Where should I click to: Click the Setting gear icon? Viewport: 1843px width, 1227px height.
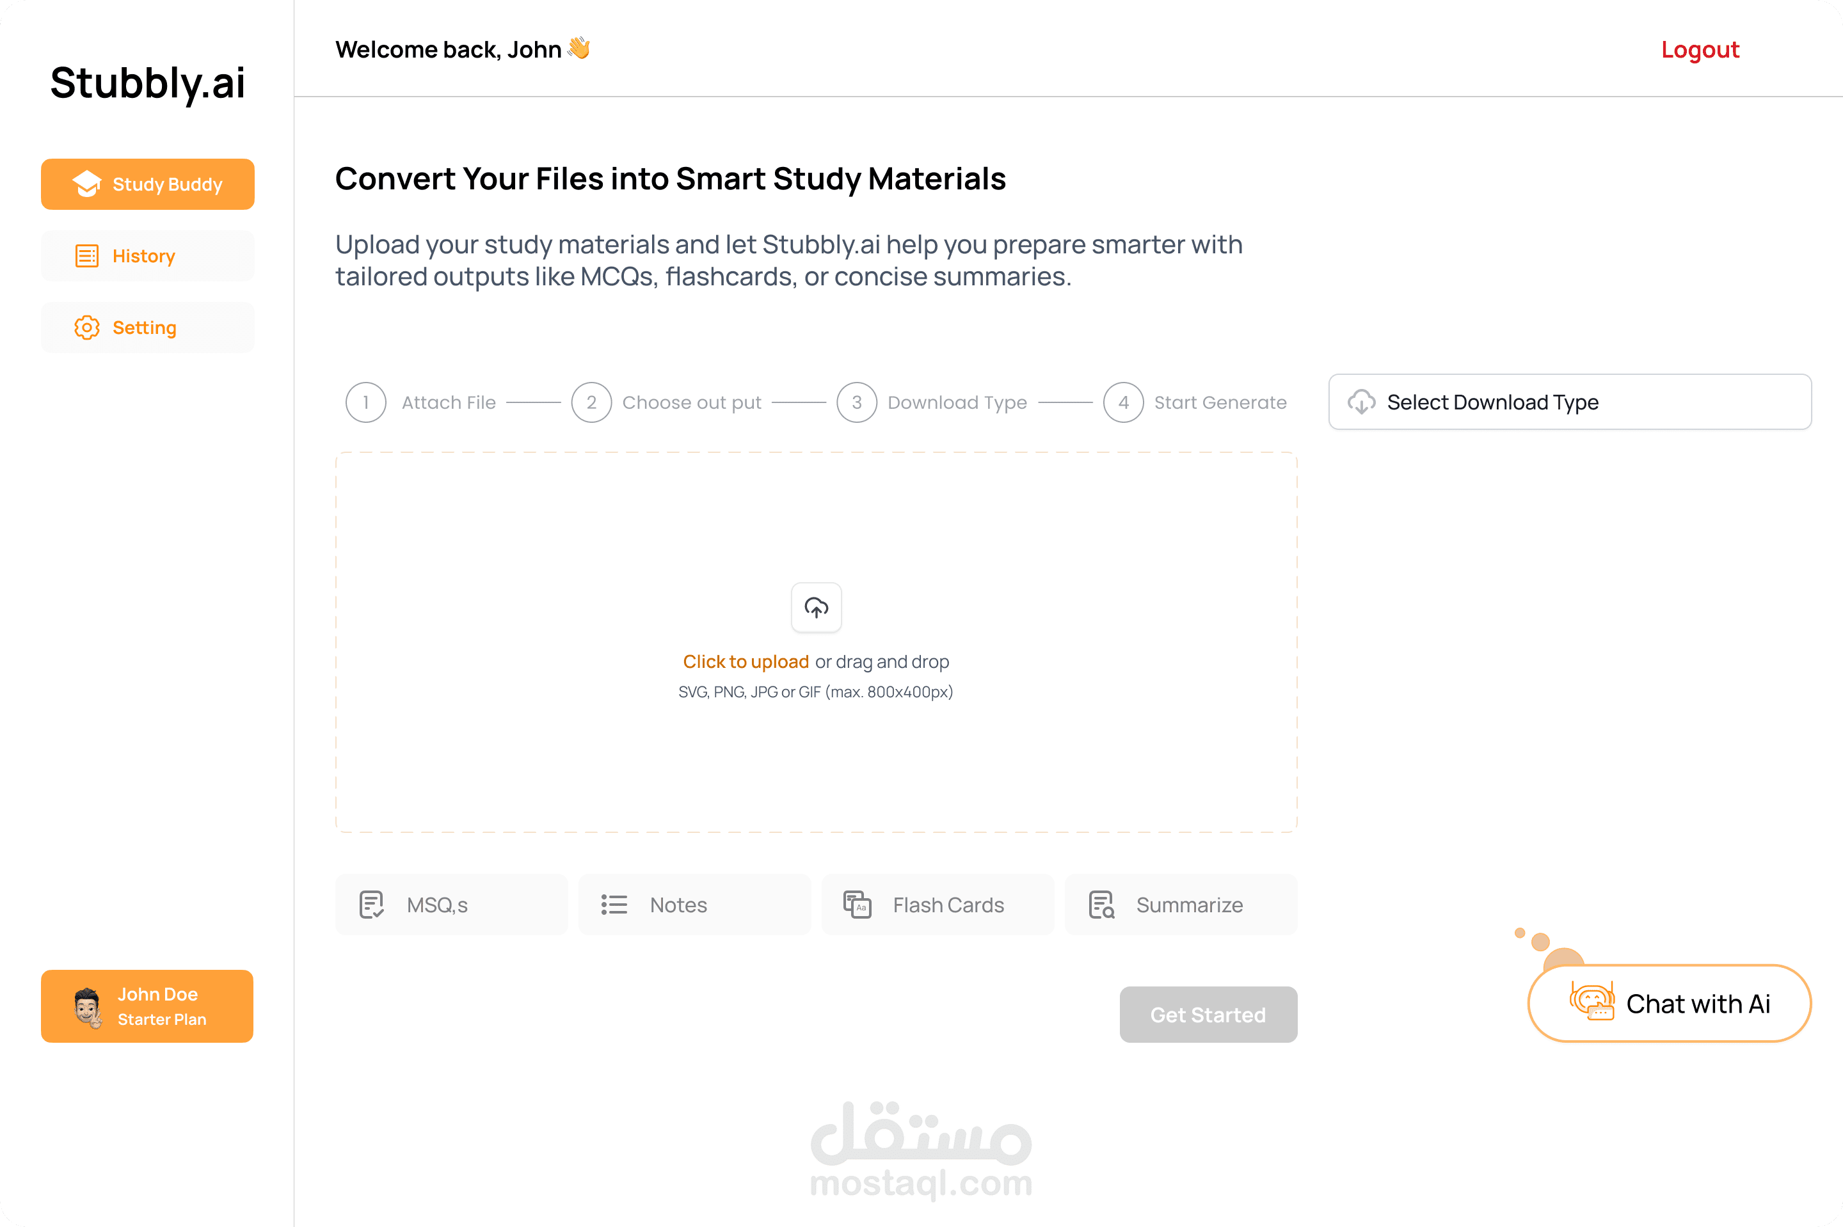pos(86,327)
